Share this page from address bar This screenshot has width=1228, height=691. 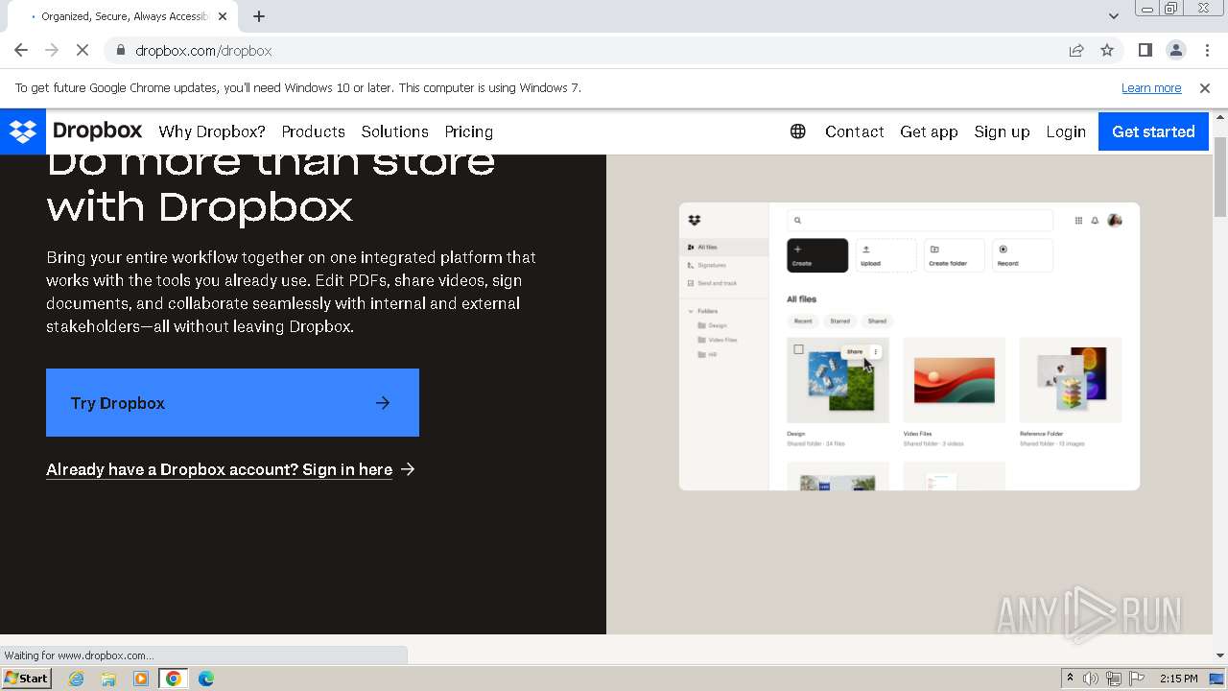[1076, 50]
